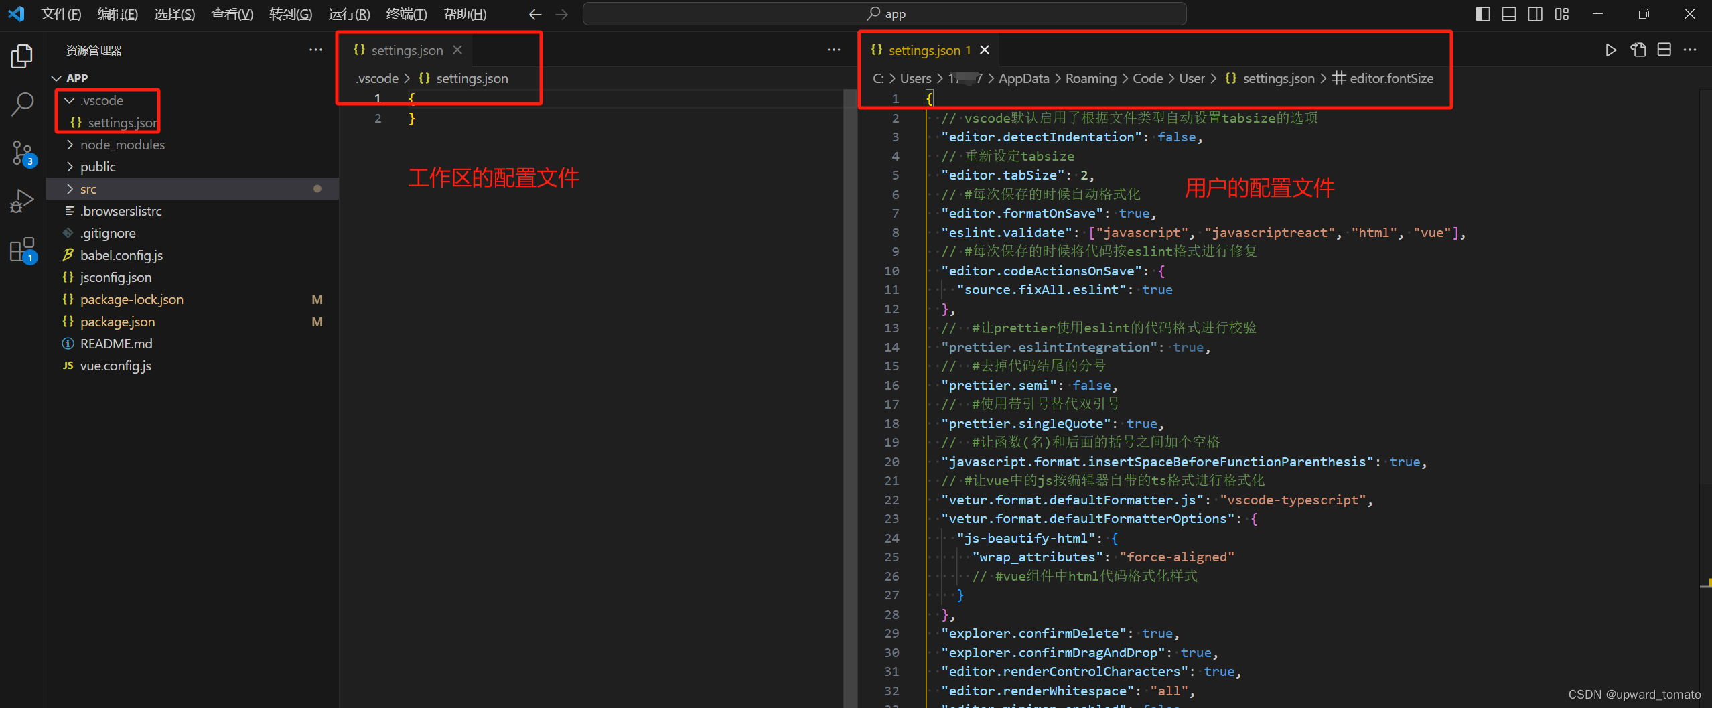Image resolution: width=1712 pixels, height=708 pixels.
Task: Toggle the Secondary Side Bar
Action: pyautogui.click(x=1535, y=13)
